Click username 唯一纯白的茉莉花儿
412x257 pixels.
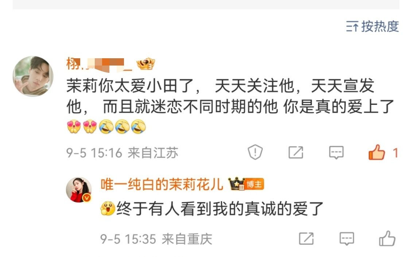pyautogui.click(x=162, y=184)
